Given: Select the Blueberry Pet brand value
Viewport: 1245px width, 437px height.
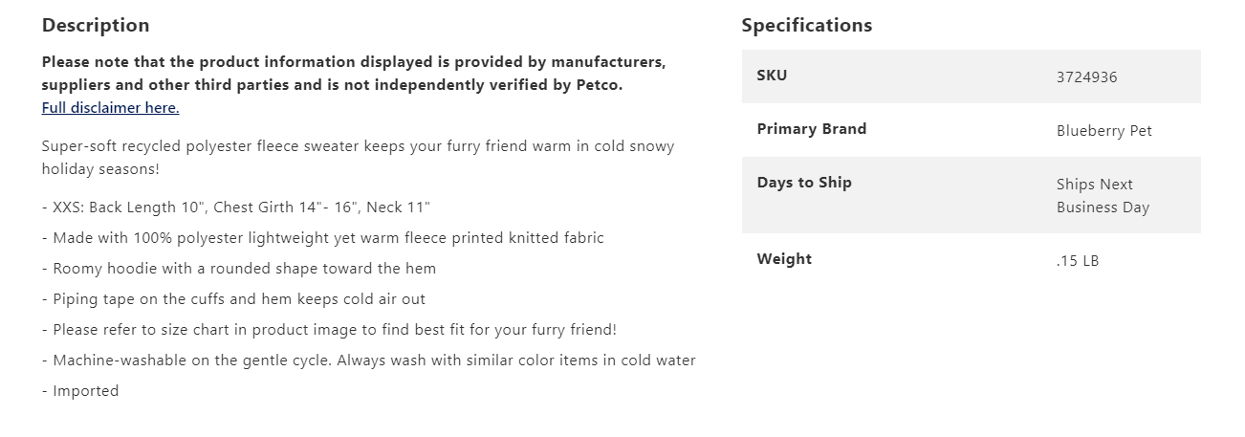Looking at the screenshot, I should coord(1103,131).
